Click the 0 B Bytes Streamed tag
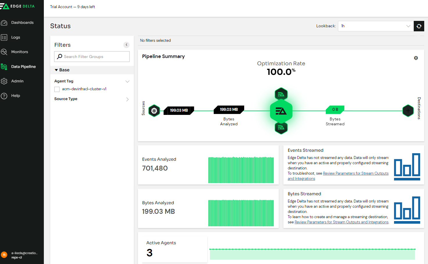 [x=335, y=110]
